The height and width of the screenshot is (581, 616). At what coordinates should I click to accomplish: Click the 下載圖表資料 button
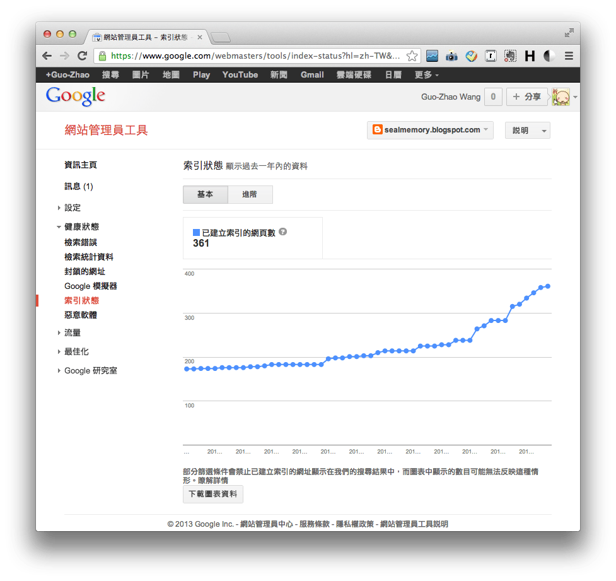(x=212, y=494)
